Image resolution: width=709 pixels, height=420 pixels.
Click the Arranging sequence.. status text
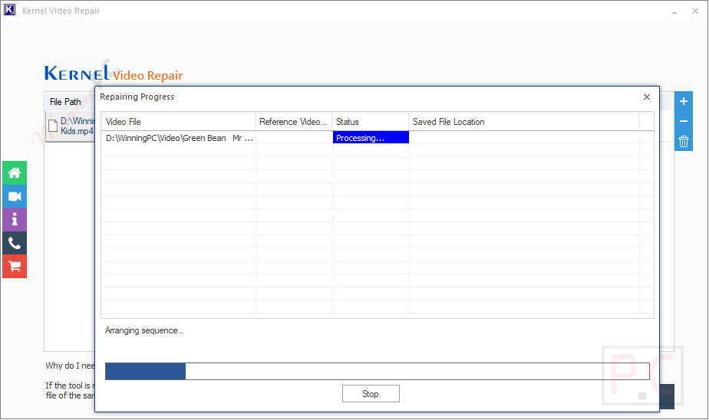(x=143, y=330)
